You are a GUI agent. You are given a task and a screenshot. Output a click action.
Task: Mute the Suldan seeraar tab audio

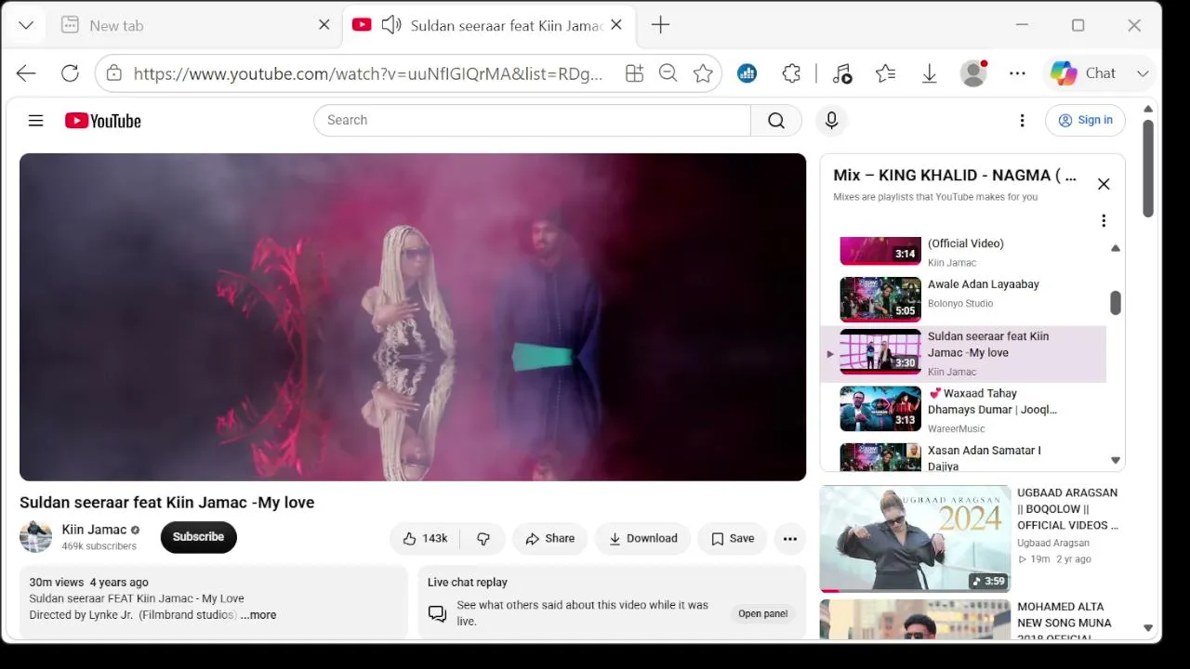(x=391, y=25)
